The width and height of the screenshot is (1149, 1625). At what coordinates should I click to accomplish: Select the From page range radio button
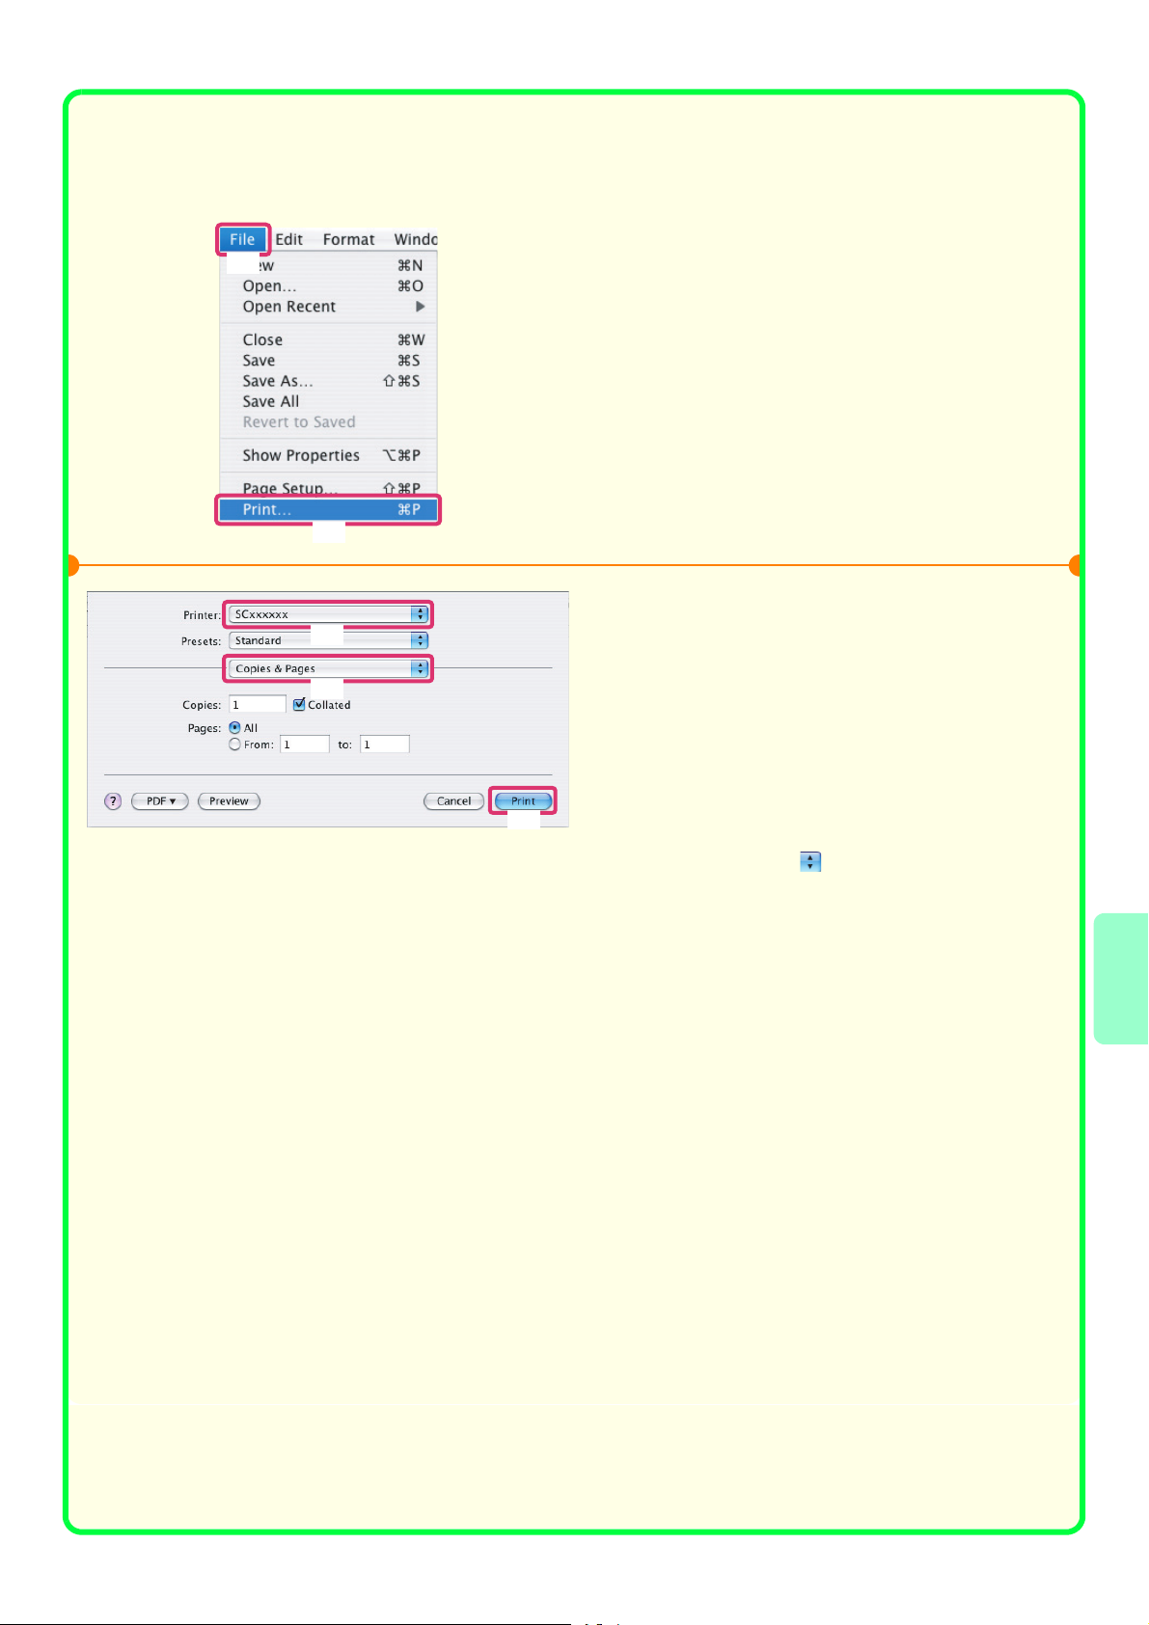(234, 745)
